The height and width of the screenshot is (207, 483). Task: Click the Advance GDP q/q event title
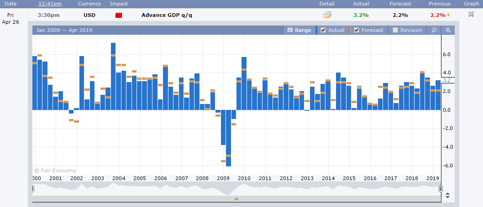[167, 15]
